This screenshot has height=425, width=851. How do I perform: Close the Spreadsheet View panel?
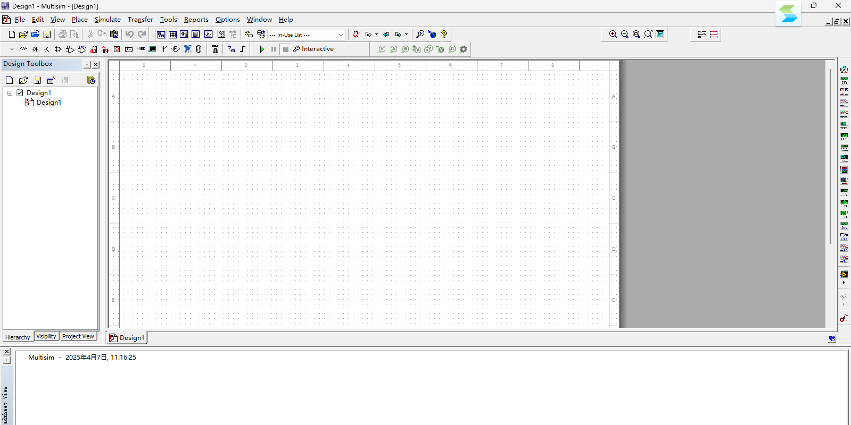(7, 352)
